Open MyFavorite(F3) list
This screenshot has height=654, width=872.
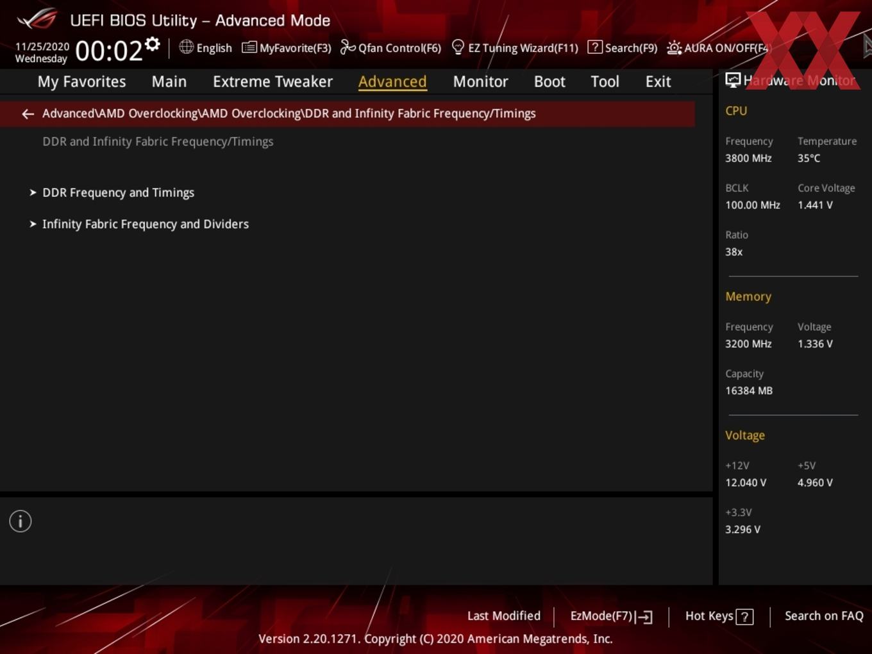[287, 47]
